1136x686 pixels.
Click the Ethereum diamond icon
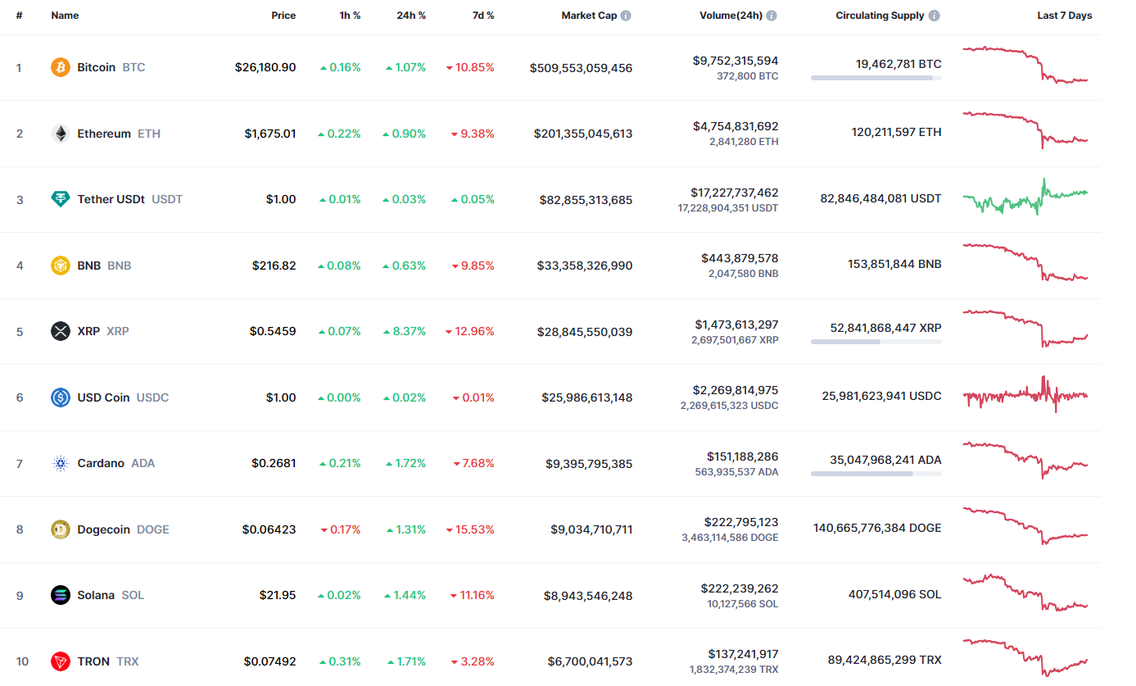tap(61, 133)
